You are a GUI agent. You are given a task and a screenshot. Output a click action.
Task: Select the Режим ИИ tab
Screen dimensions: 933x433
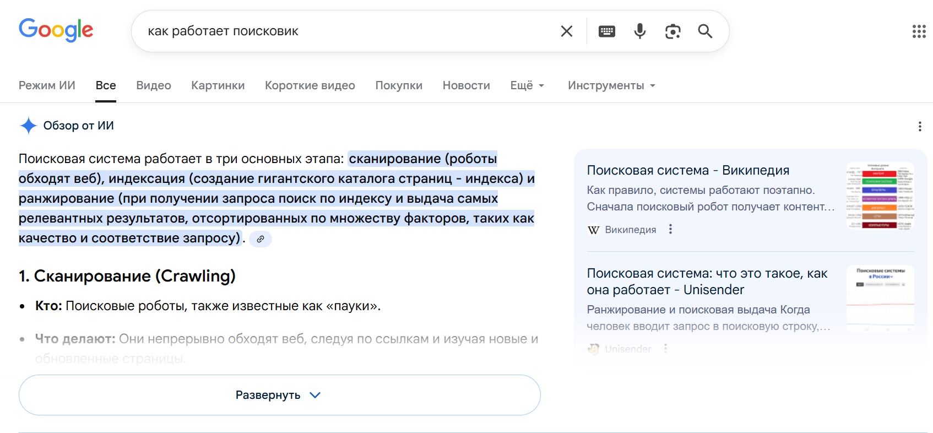pyautogui.click(x=47, y=85)
